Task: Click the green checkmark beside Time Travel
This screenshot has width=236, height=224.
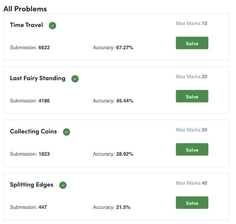Action: pos(53,25)
